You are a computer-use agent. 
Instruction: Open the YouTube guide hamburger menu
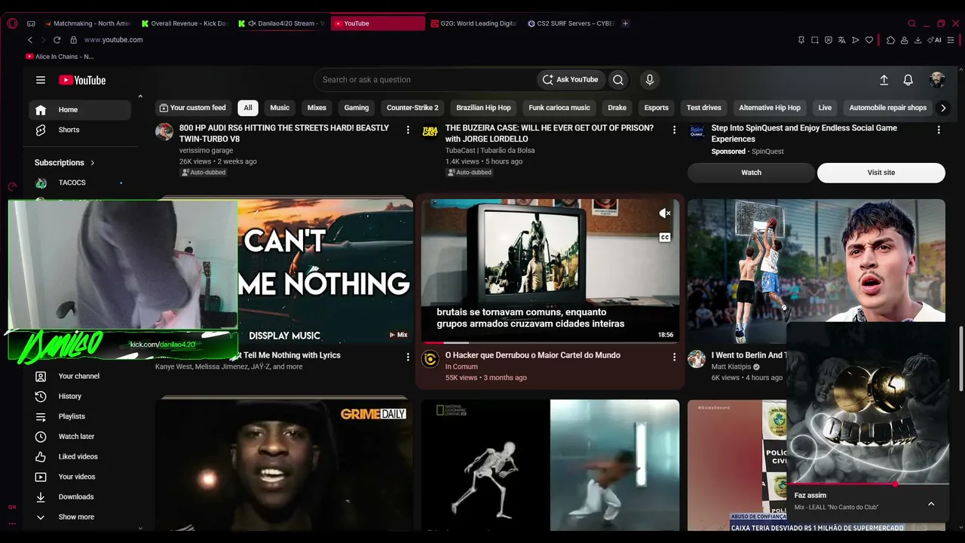(41, 80)
